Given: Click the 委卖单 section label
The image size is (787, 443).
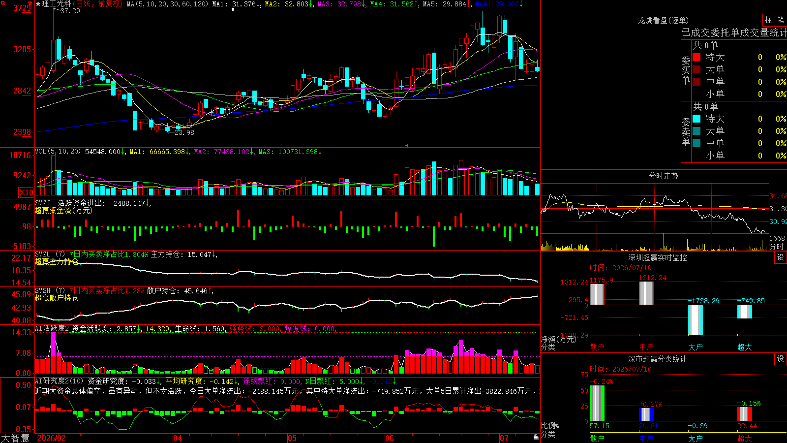Looking at the screenshot, I should (x=686, y=132).
